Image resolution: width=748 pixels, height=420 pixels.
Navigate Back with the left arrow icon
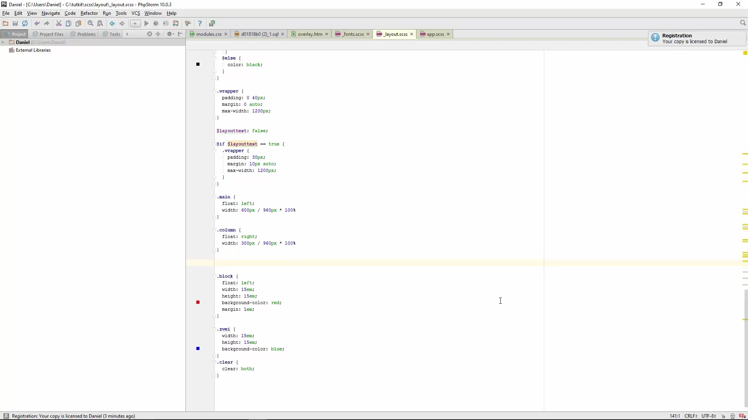pos(112,23)
